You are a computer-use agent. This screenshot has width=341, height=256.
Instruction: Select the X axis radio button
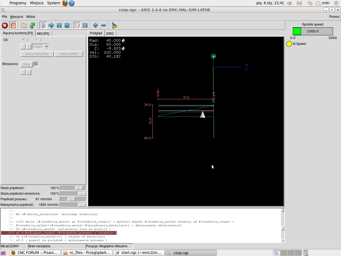pos(24,40)
